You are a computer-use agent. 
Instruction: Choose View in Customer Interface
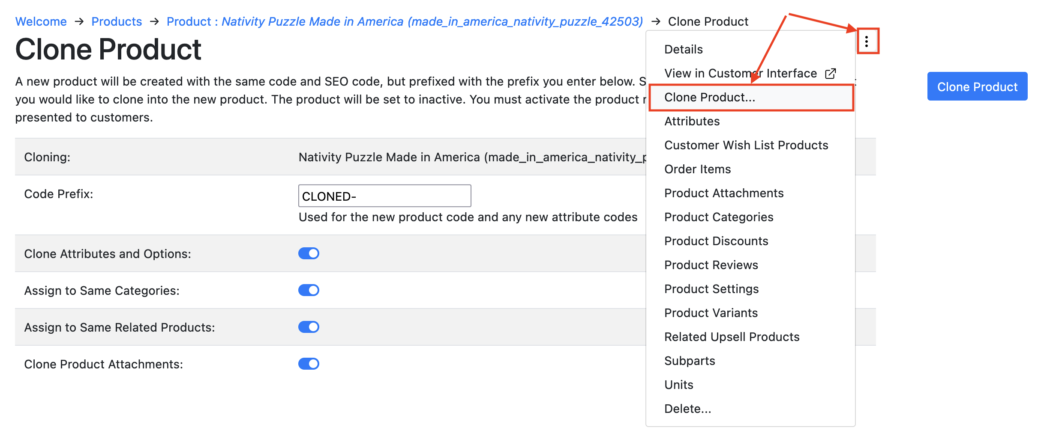[741, 74]
